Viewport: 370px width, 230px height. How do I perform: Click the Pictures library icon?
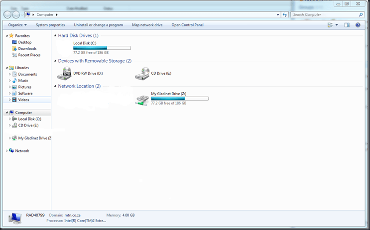[x=14, y=87]
